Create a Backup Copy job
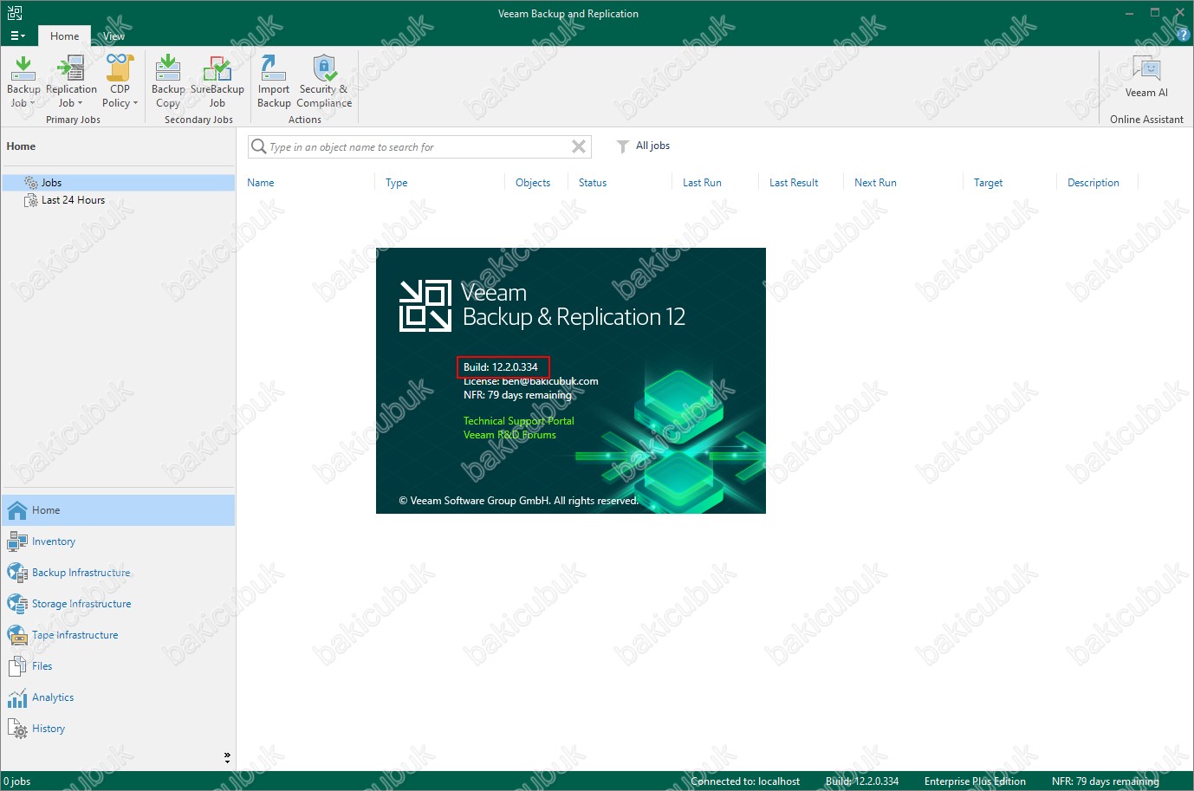1194x791 pixels. tap(168, 81)
